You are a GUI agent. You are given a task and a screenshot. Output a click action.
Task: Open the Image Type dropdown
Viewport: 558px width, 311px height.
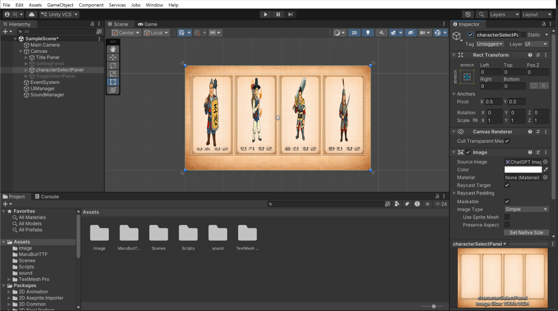(526, 209)
